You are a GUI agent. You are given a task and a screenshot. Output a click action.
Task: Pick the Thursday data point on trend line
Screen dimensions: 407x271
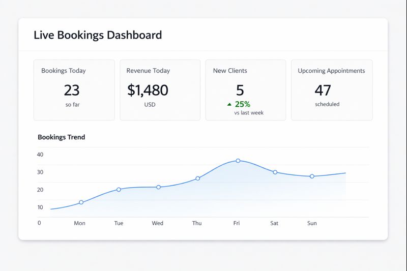click(198, 178)
